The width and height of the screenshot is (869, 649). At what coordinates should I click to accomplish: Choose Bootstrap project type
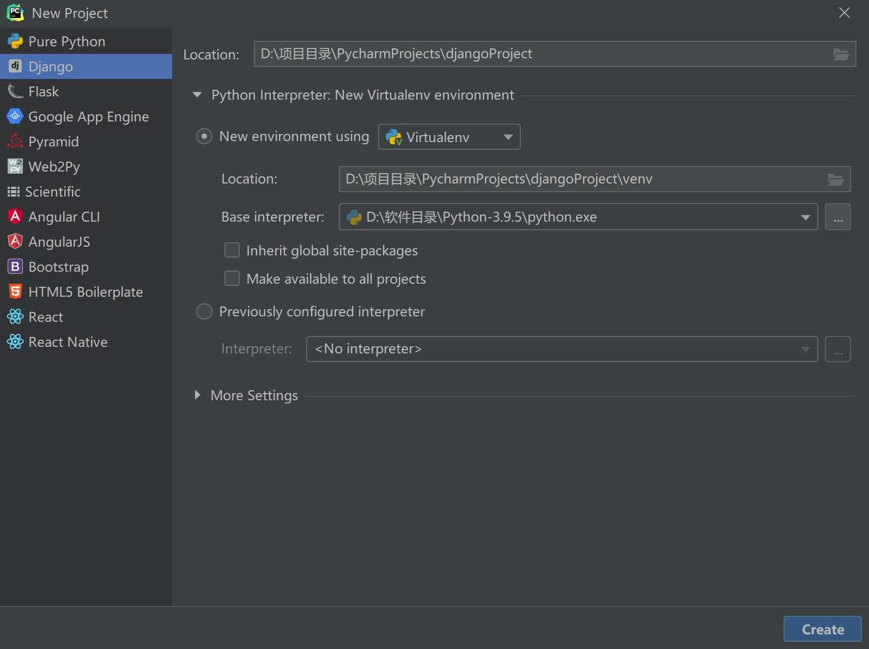coord(86,267)
